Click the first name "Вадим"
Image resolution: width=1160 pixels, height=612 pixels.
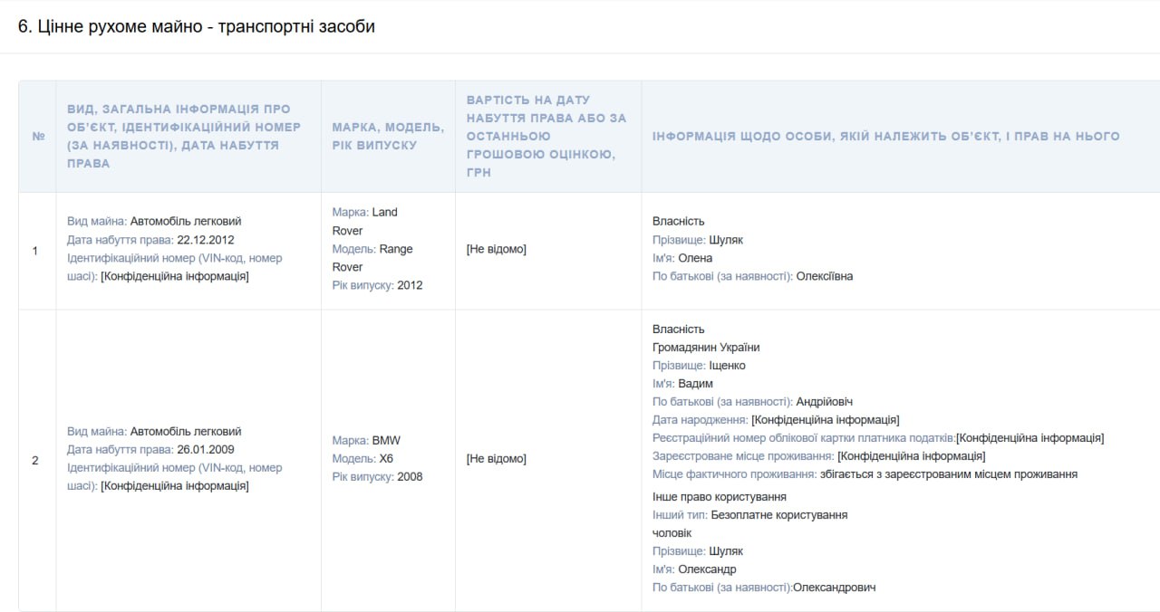click(x=695, y=384)
